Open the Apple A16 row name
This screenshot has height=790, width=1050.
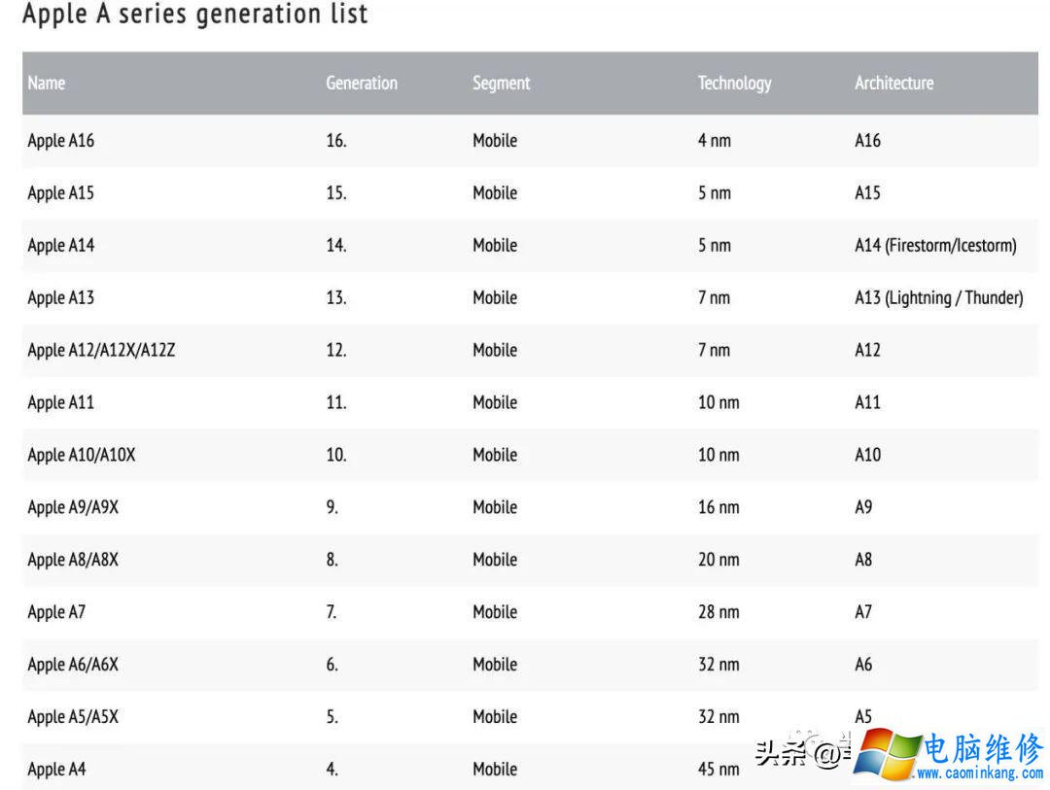tap(61, 141)
